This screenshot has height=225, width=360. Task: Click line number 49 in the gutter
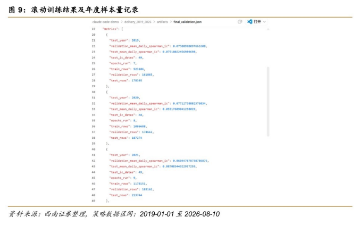tap(94, 201)
